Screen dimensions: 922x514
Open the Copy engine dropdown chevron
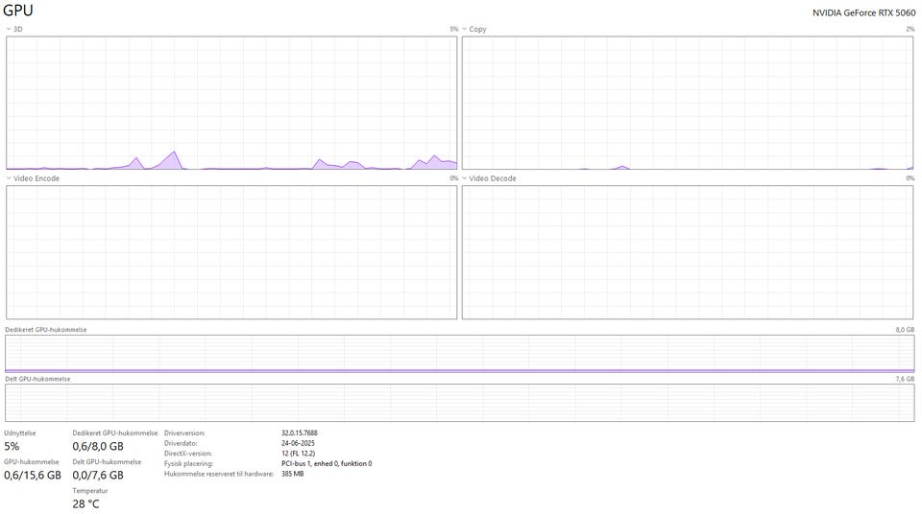[x=465, y=29]
